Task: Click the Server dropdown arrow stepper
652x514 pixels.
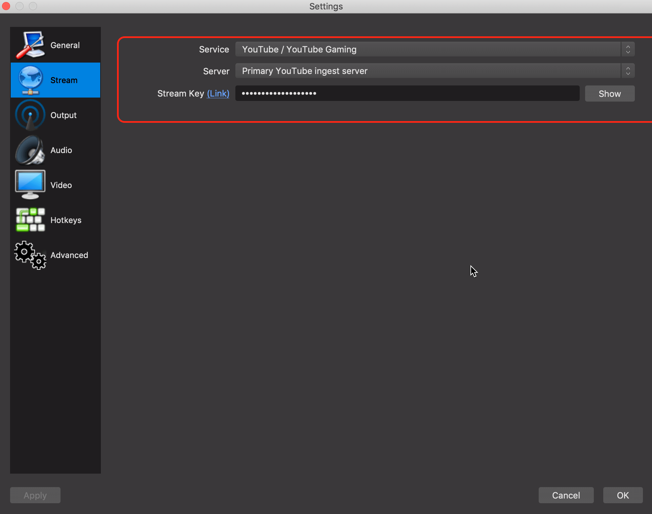Action: (628, 71)
